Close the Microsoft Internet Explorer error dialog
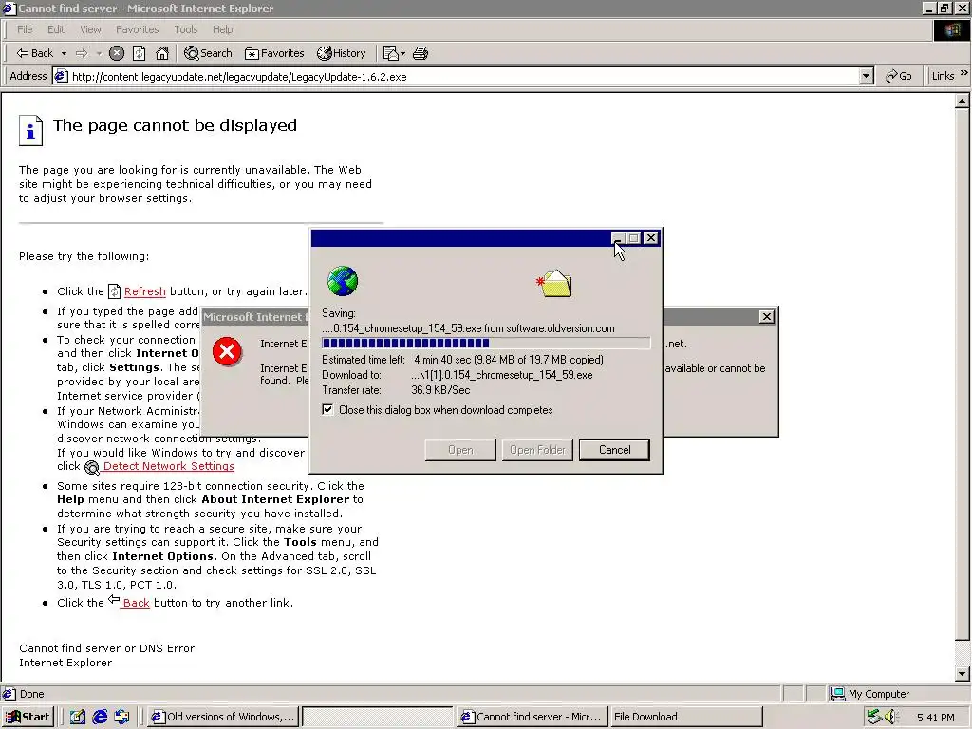The image size is (972, 729). click(767, 317)
